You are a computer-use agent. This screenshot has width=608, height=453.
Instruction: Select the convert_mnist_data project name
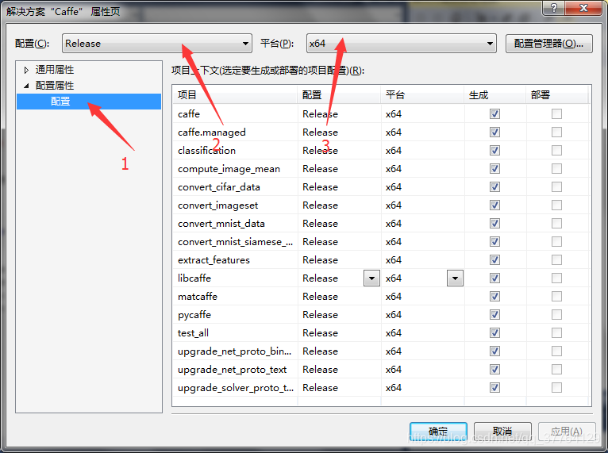point(221,224)
